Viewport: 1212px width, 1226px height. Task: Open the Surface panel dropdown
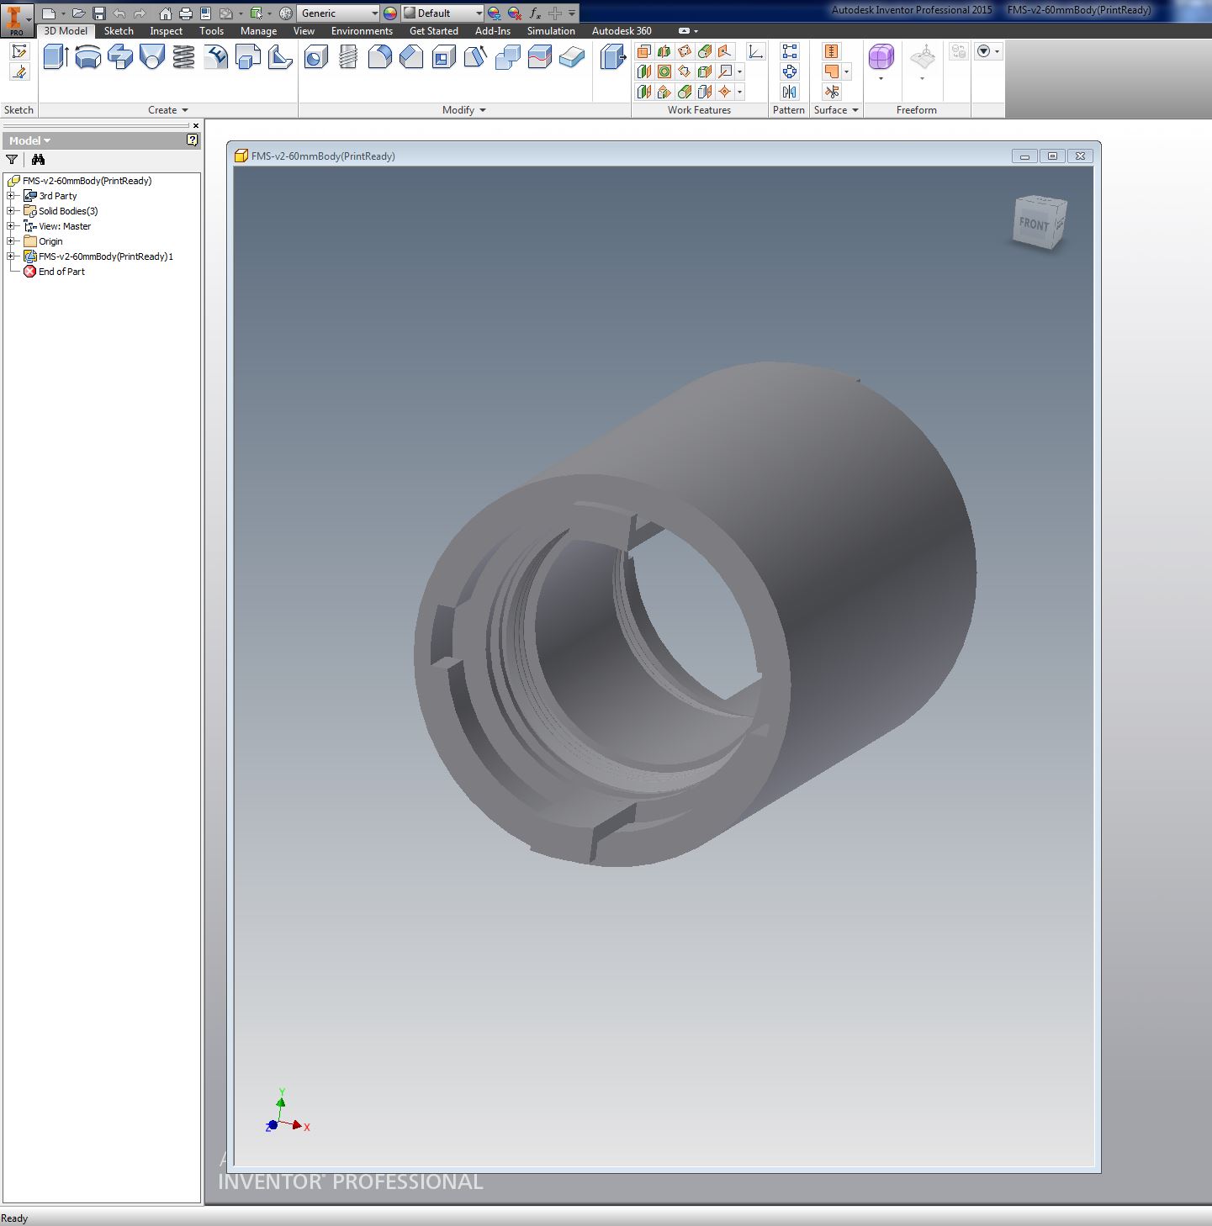pyautogui.click(x=836, y=110)
